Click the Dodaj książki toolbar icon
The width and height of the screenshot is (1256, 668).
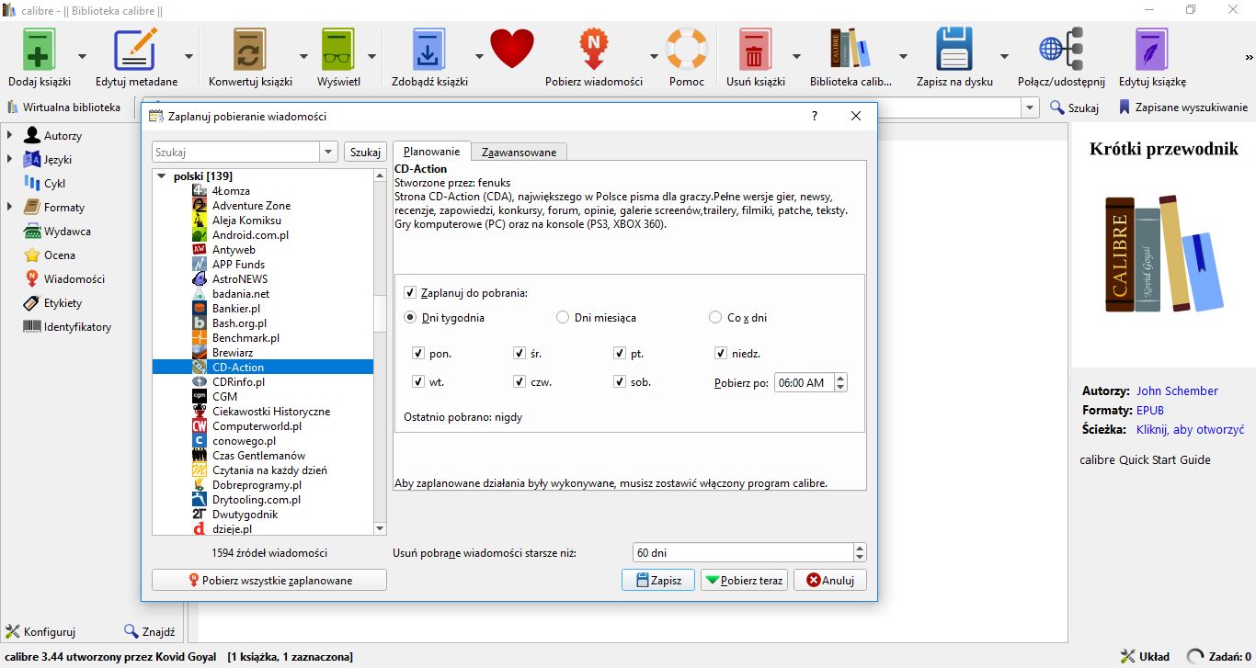click(38, 49)
